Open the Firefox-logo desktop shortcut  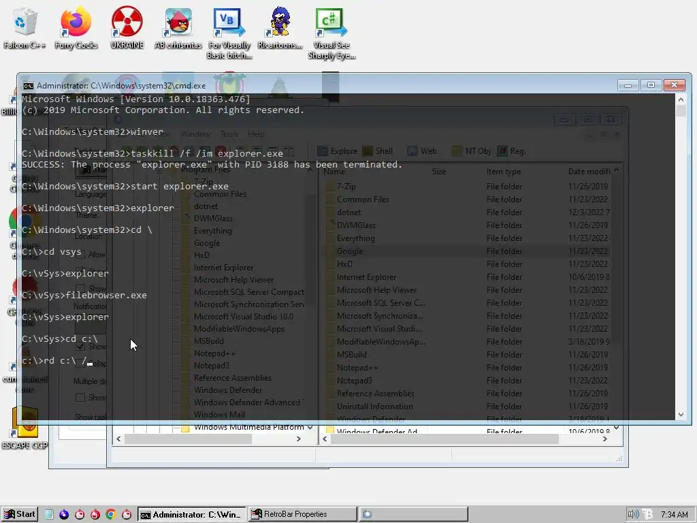pos(76,27)
